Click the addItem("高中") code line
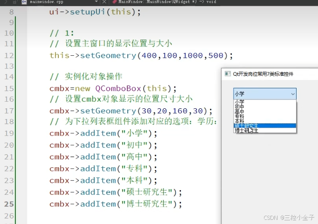This screenshot has width=318, height=224. [x=103, y=157]
